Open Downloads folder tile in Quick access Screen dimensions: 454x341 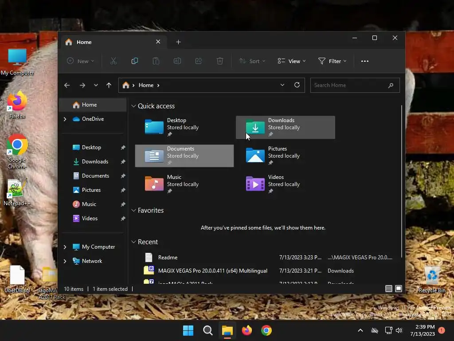tap(286, 127)
